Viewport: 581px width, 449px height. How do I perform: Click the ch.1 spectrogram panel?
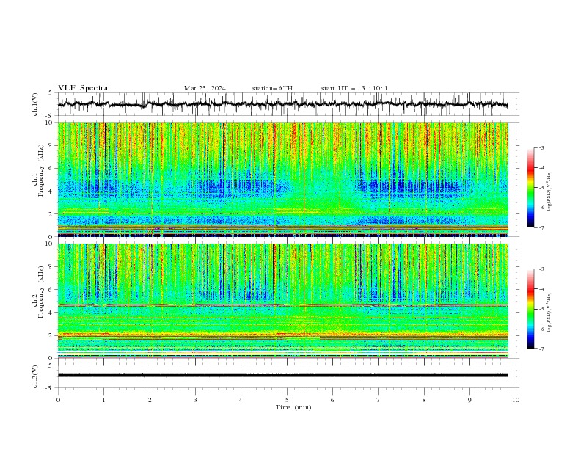[x=283, y=179]
